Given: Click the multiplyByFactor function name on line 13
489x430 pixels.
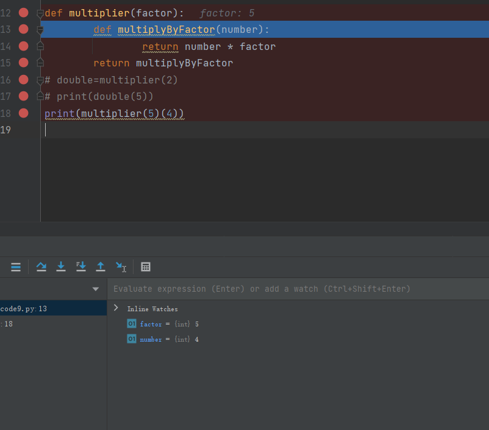Looking at the screenshot, I should [x=166, y=30].
